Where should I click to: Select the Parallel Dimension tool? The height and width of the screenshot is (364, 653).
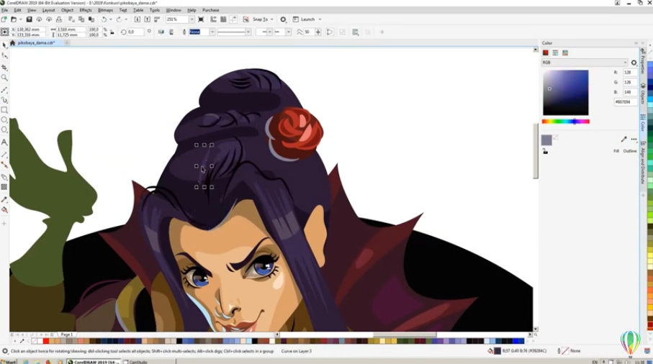pos(4,155)
